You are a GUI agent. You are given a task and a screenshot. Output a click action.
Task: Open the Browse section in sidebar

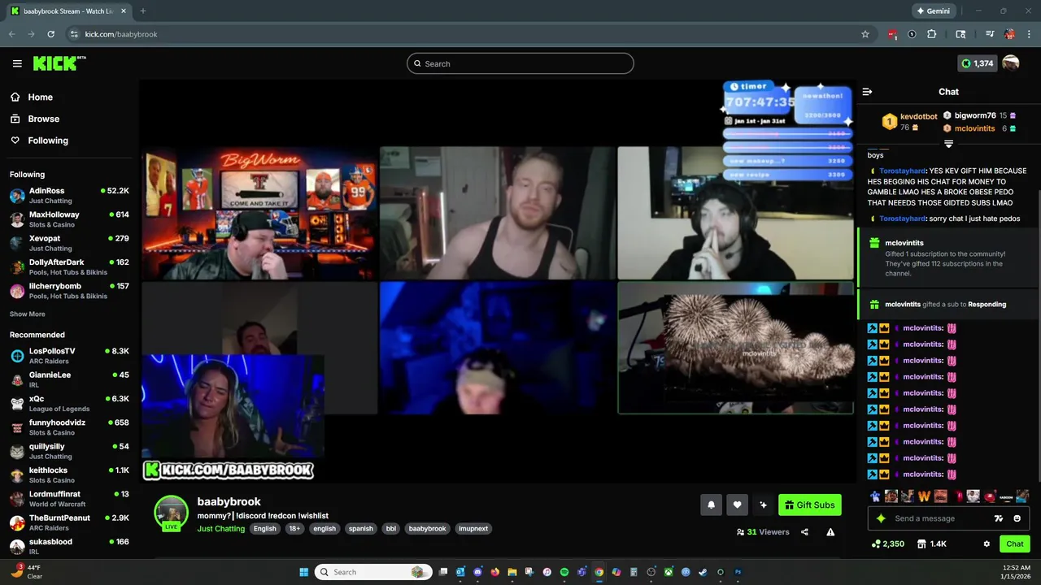coord(43,119)
